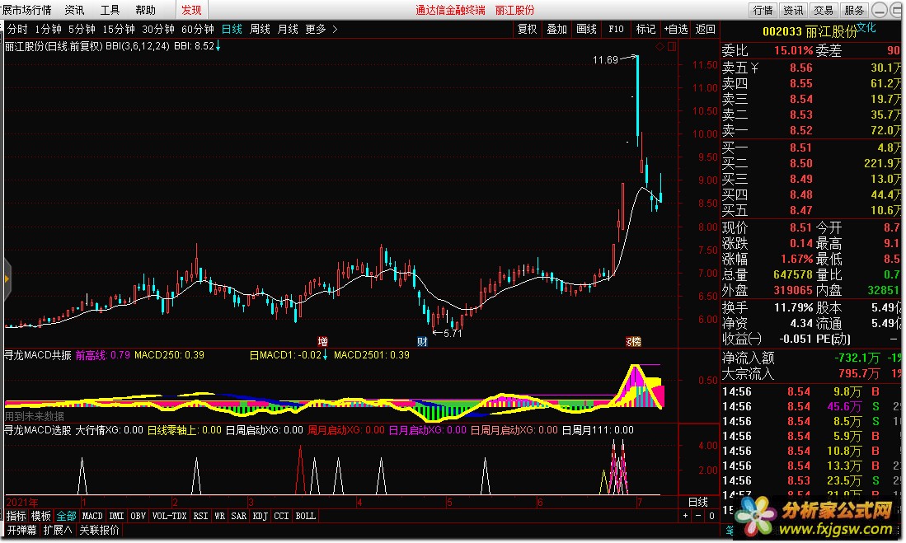906x543 pixels.
Task: Open the 资讯 menu in the menu bar
Action: pyautogui.click(x=74, y=10)
